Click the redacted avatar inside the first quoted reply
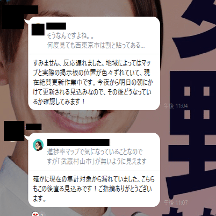Viewport: 216px width, 216px height. [38, 30]
